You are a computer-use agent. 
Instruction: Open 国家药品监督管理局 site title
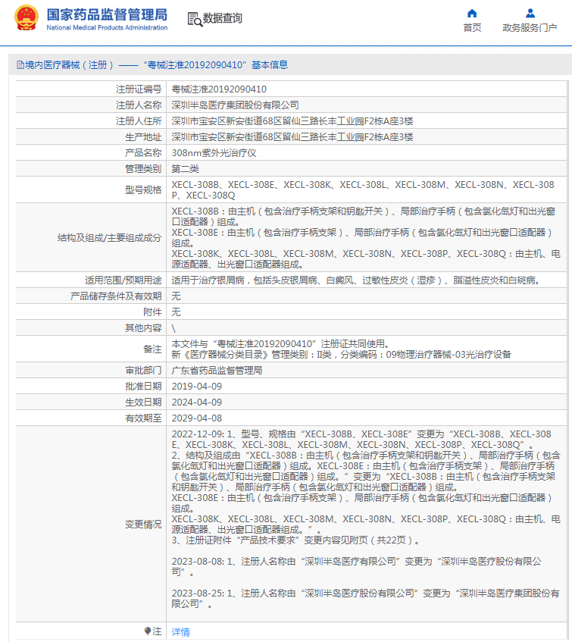[107, 14]
